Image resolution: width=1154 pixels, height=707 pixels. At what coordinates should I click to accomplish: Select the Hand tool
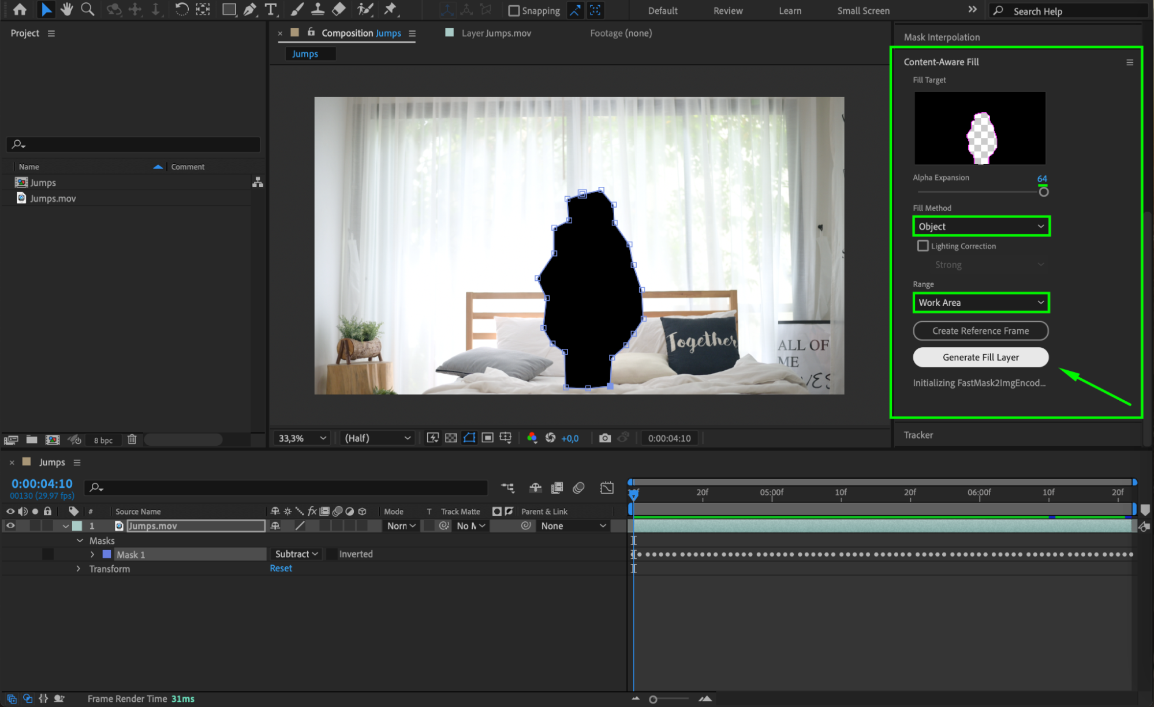point(67,9)
